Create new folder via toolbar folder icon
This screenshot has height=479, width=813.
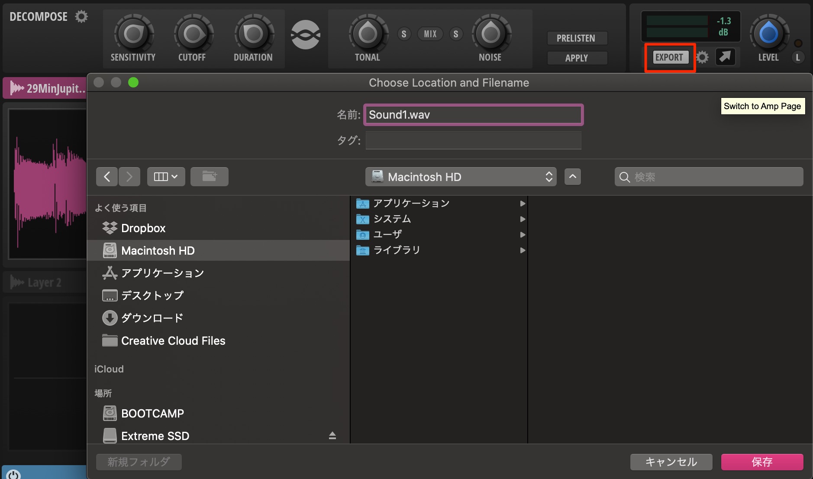[x=210, y=177]
